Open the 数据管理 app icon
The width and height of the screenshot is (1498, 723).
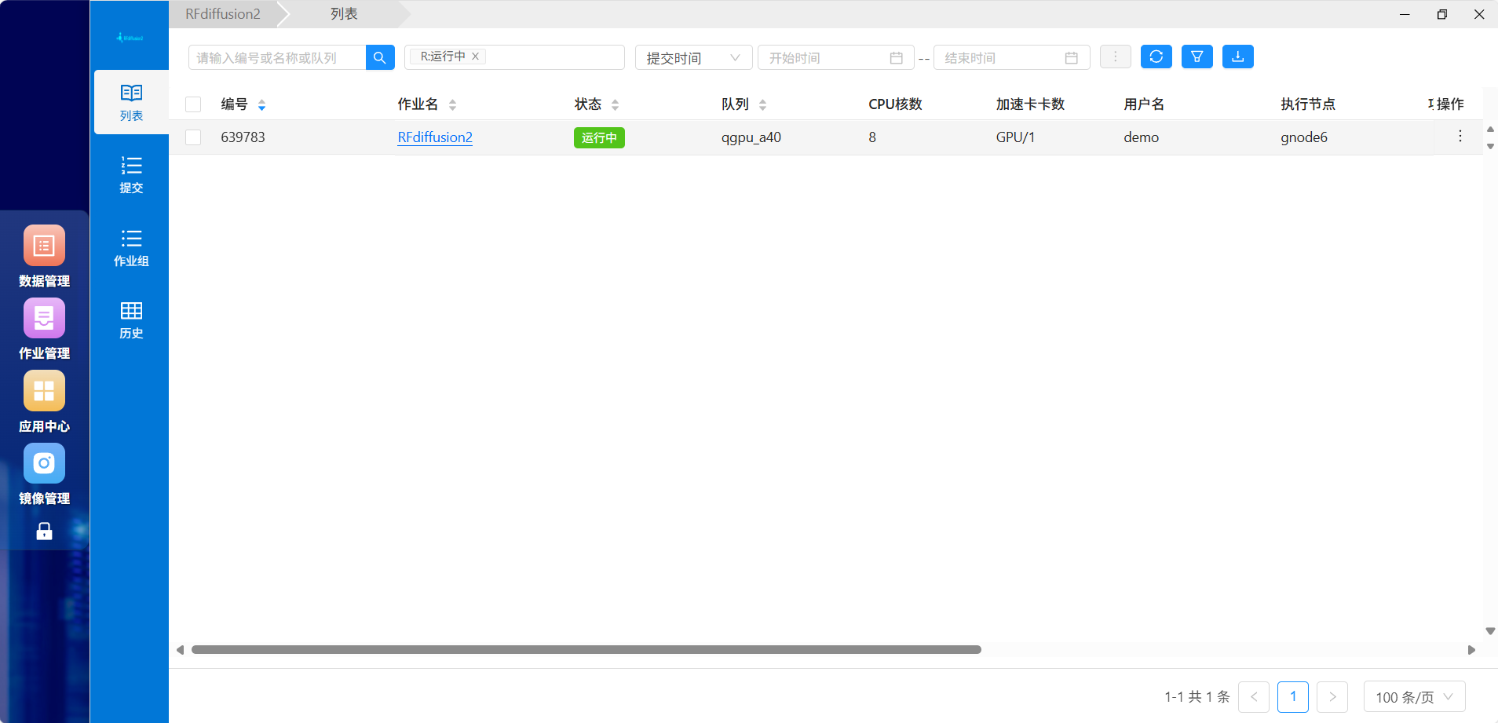(44, 246)
